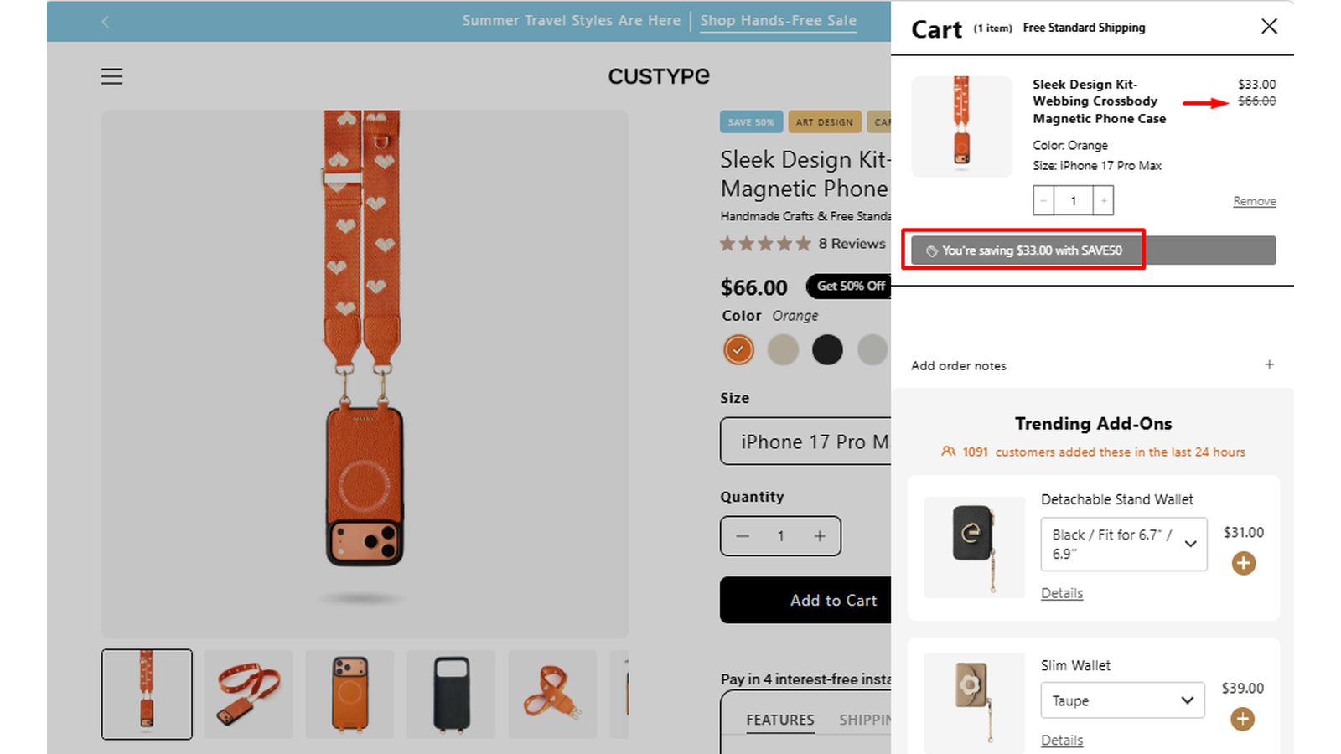Open the iPhone 17 Pro Max size dropdown
This screenshot has width=1341, height=754.
coord(805,441)
